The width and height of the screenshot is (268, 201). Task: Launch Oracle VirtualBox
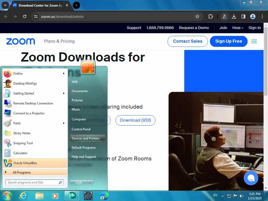[x=35, y=163]
